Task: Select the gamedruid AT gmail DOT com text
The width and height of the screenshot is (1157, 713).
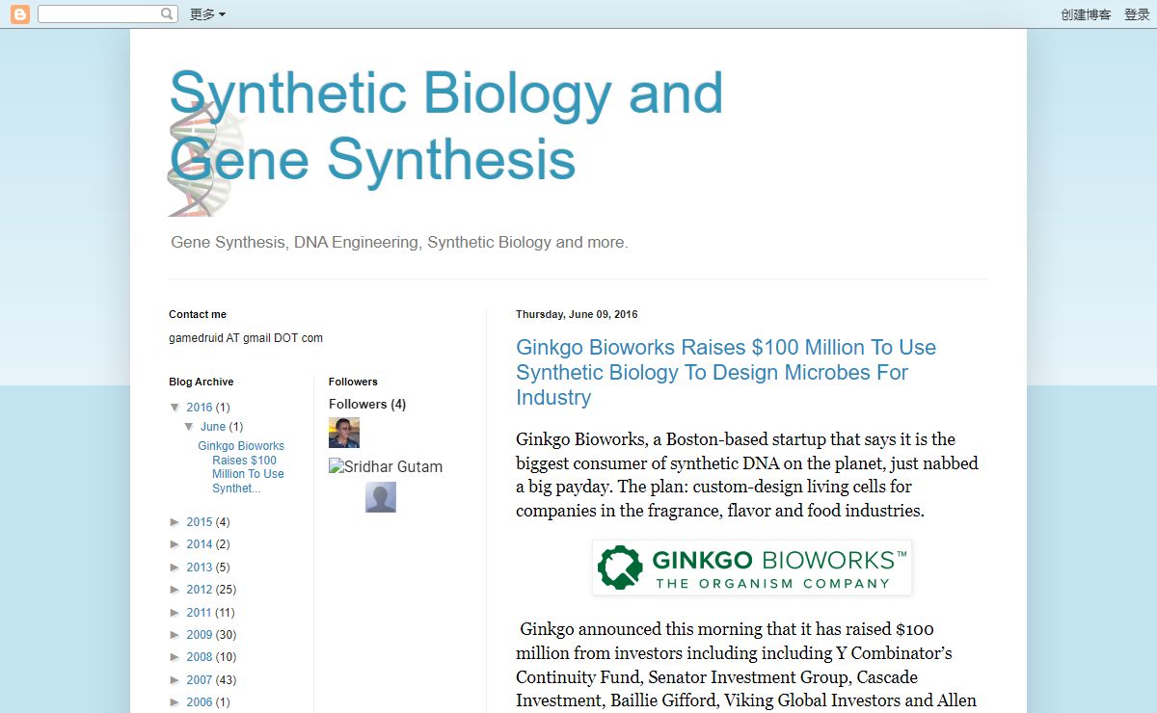Action: [246, 338]
